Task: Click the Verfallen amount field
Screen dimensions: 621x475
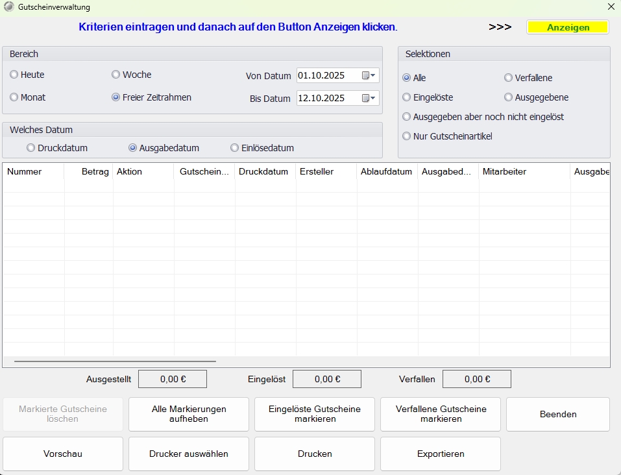Action: coord(477,379)
